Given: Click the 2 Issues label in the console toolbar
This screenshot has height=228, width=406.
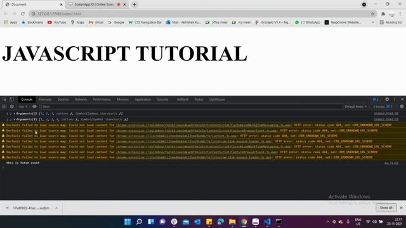Looking at the screenshot, I should coord(383,106).
